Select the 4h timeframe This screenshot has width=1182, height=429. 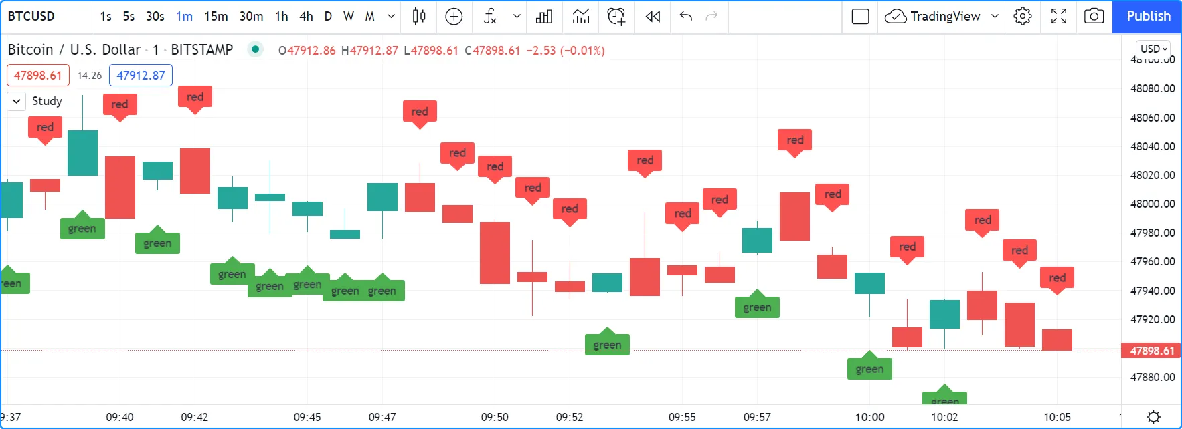[x=306, y=16]
